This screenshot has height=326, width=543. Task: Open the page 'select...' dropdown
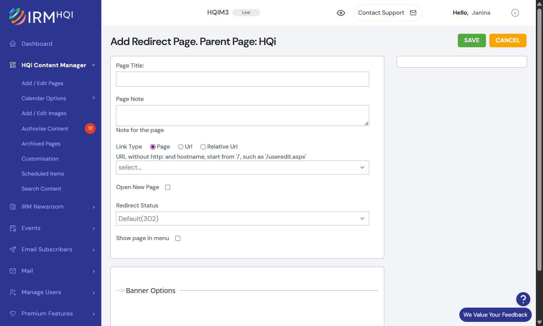coord(242,168)
